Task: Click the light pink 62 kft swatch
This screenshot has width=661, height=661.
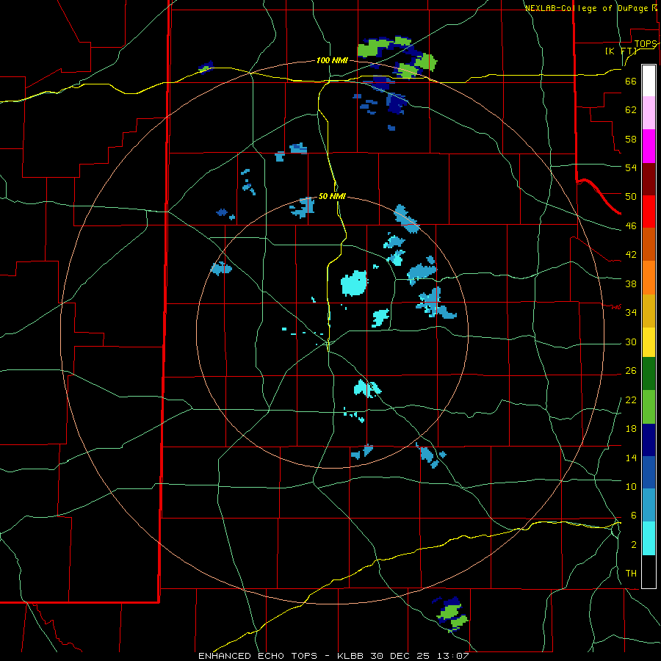Action: coord(649,113)
